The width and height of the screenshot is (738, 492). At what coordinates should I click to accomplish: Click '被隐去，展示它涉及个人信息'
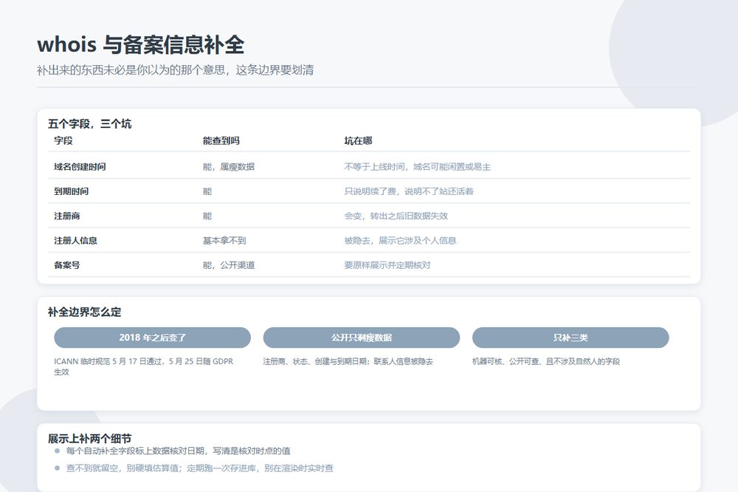(x=401, y=240)
